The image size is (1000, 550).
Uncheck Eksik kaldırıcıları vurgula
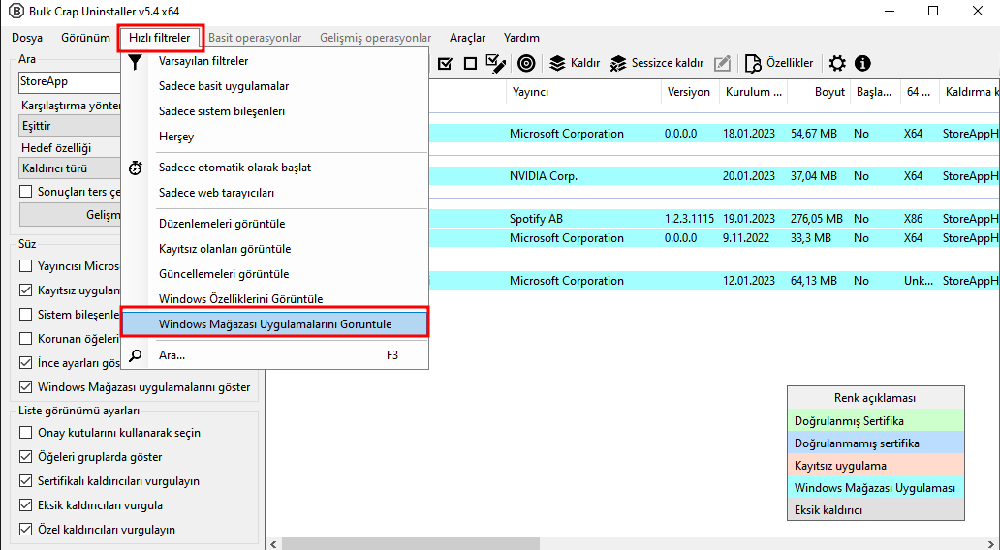(x=25, y=505)
